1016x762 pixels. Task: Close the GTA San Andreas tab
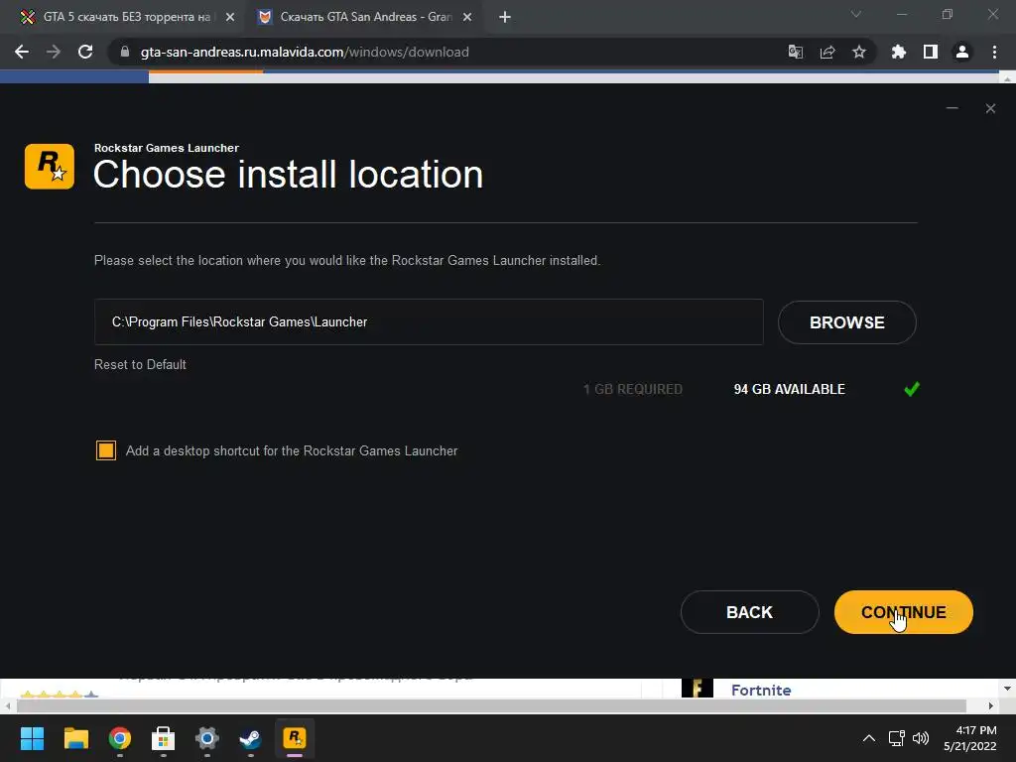pyautogui.click(x=467, y=17)
